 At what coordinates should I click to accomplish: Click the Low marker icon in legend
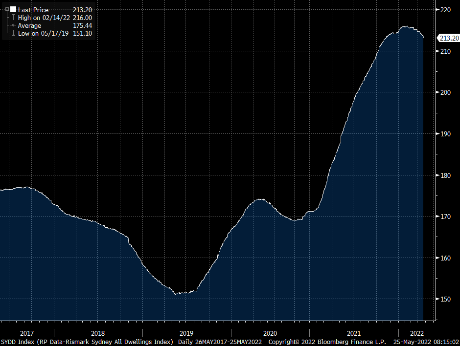click(13, 33)
